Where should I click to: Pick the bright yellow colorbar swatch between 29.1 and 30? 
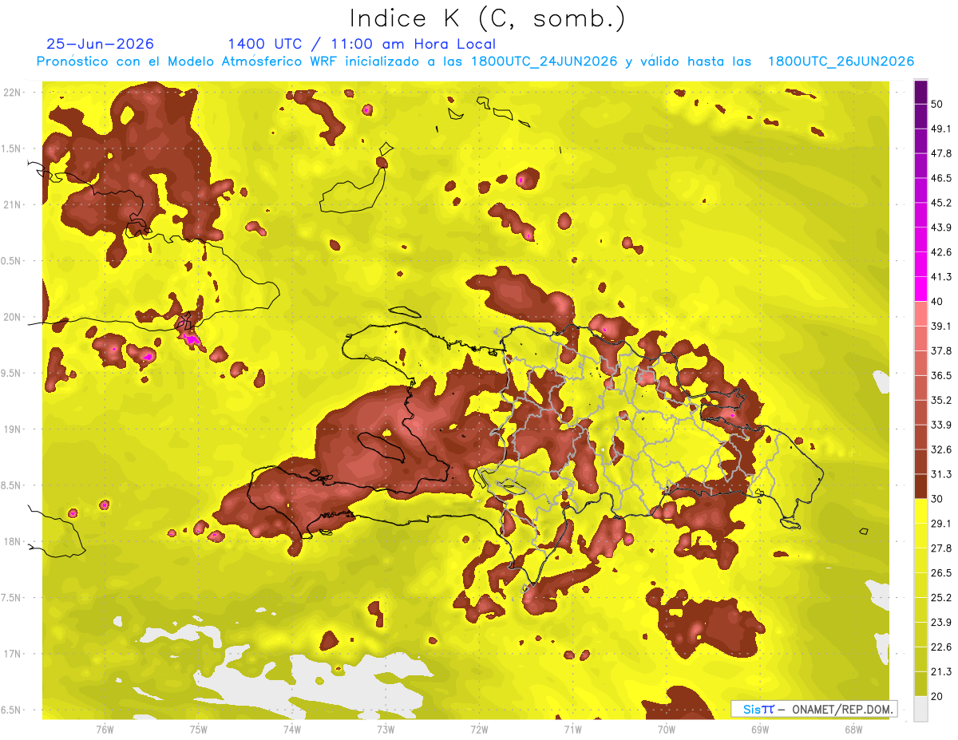tap(920, 511)
